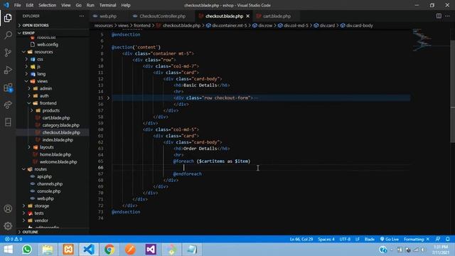The image size is (455, 256).
Task: Unfold the collapsed region at line 15
Action: click(x=108, y=98)
